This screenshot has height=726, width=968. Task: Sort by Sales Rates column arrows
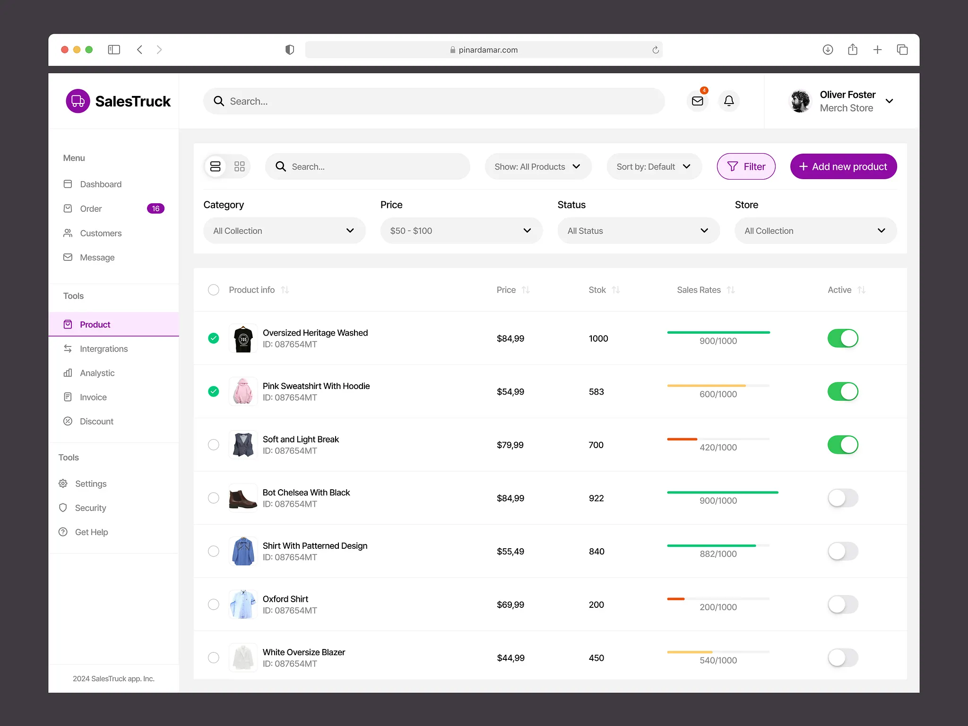pos(731,290)
